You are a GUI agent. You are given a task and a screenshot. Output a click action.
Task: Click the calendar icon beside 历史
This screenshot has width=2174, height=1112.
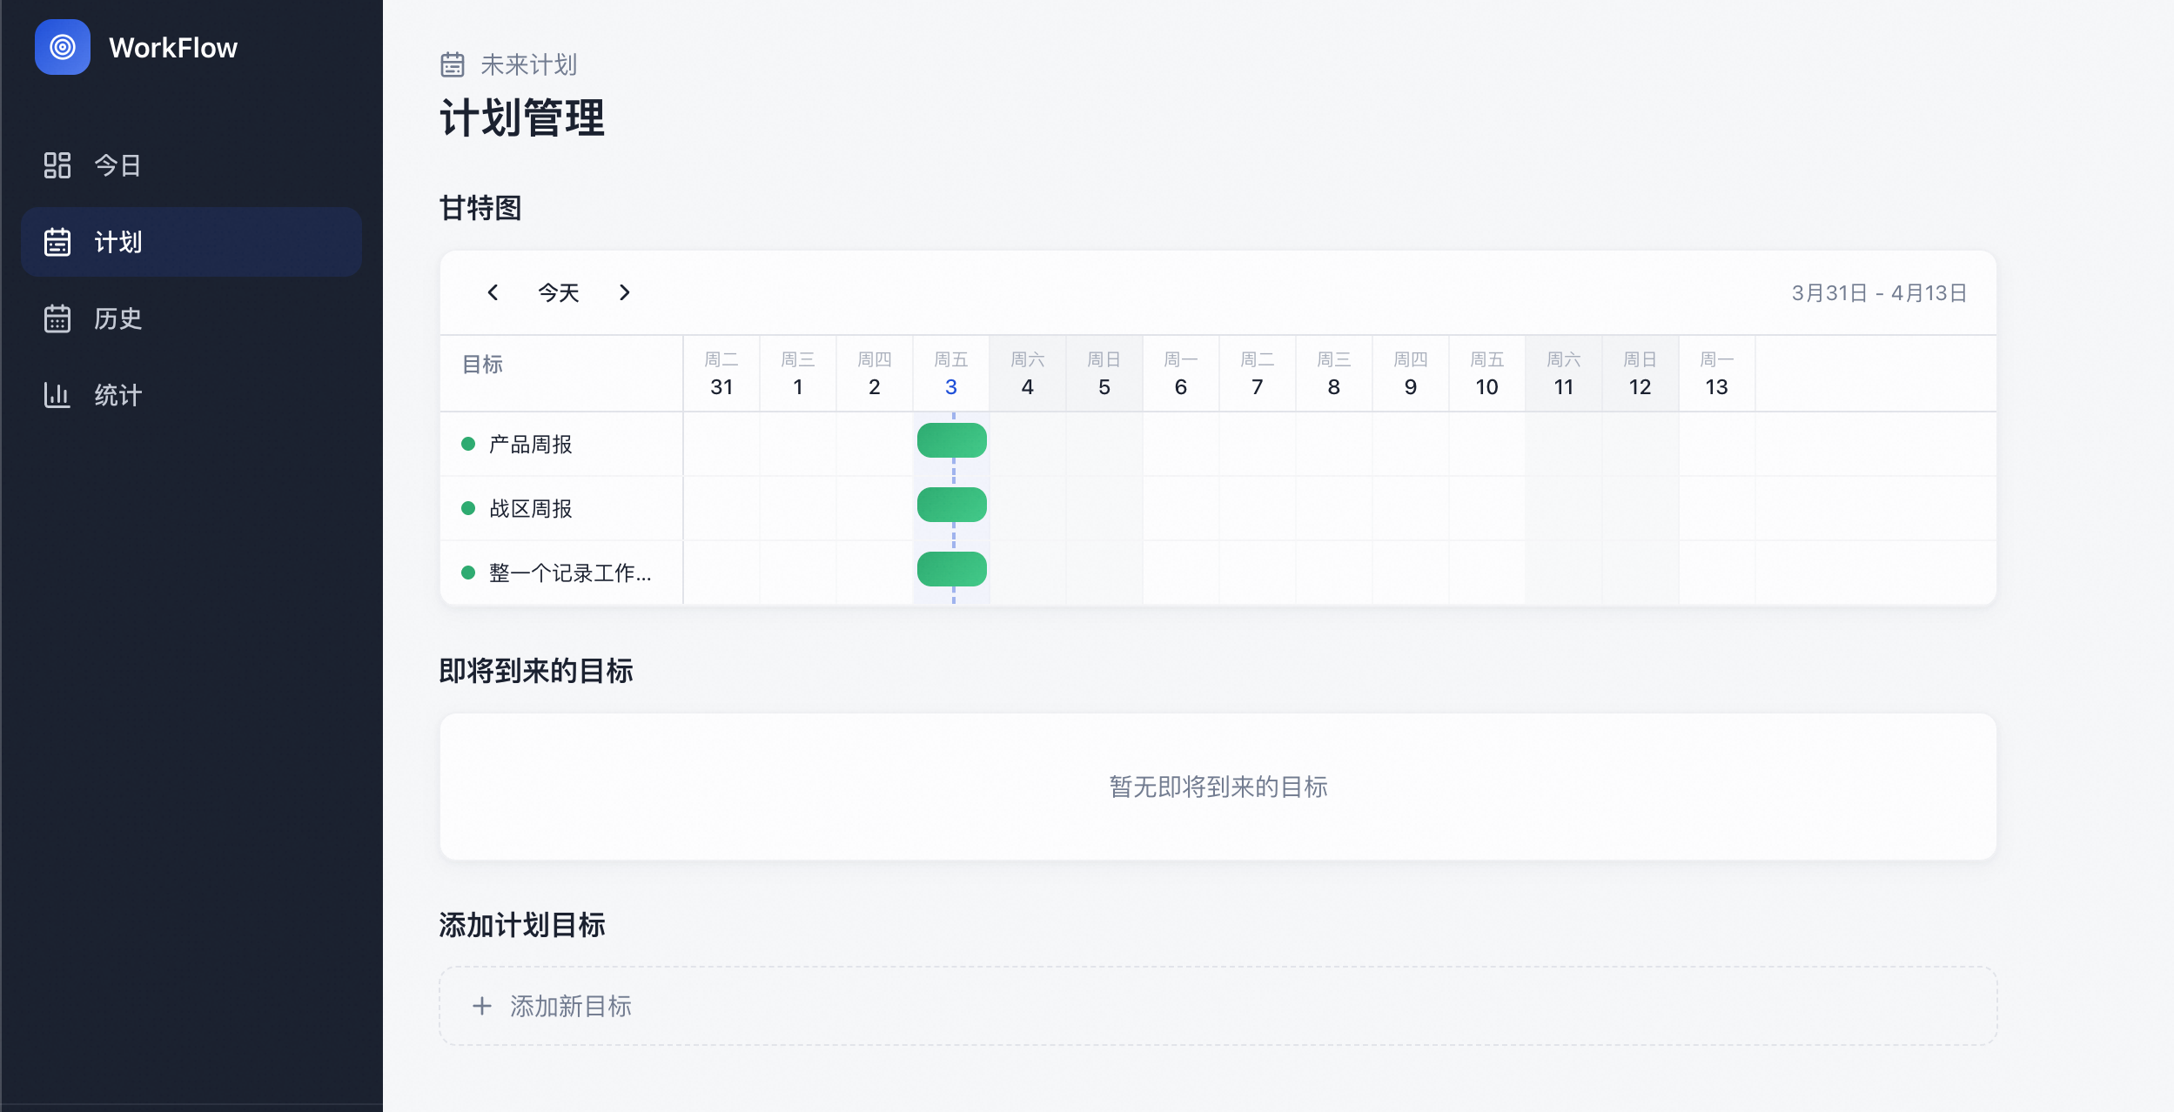[x=57, y=318]
